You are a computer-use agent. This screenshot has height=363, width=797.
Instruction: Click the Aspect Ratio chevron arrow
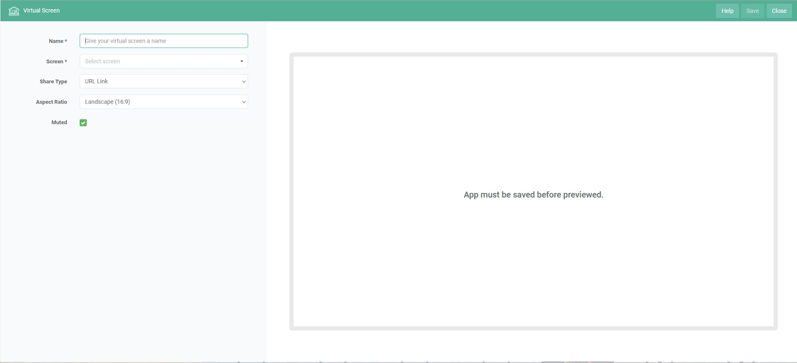244,102
